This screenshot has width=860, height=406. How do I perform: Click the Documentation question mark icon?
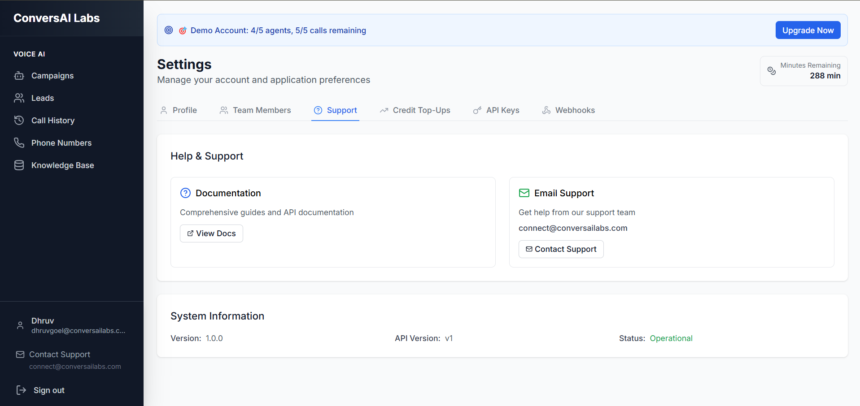point(185,193)
